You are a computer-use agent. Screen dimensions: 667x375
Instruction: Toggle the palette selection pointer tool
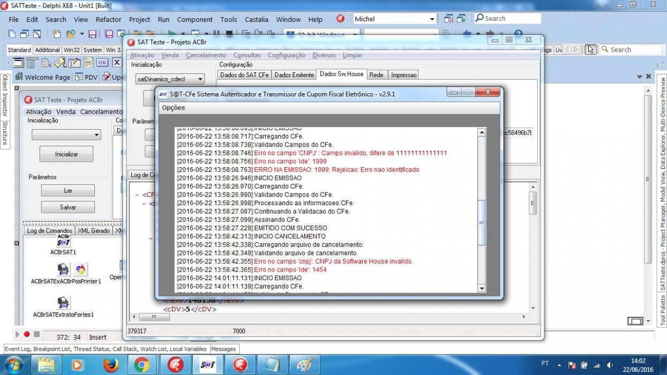591,49
